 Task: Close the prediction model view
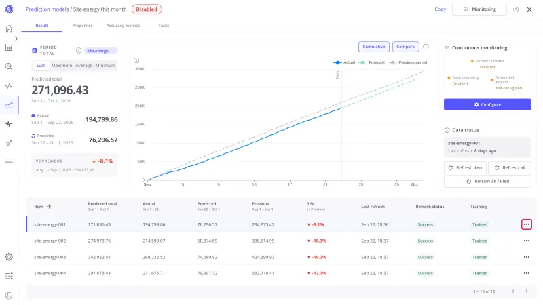pos(529,9)
